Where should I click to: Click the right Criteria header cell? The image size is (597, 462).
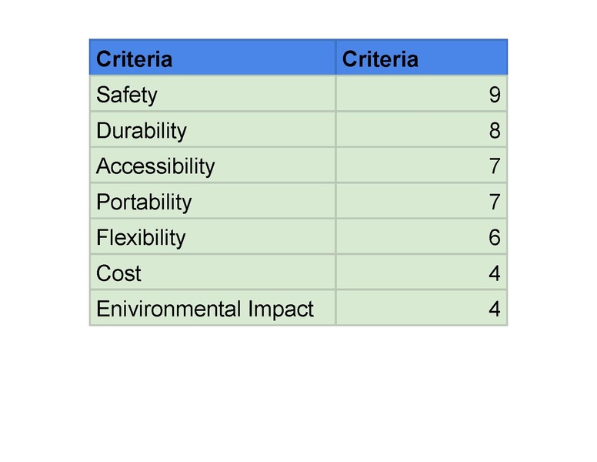[422, 57]
